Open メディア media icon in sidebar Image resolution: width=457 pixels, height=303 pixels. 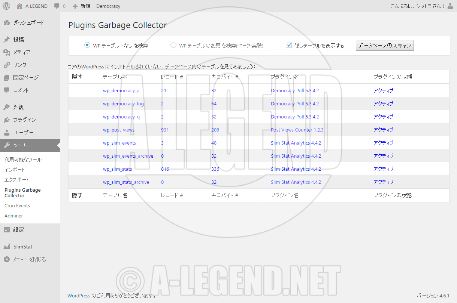(7, 52)
